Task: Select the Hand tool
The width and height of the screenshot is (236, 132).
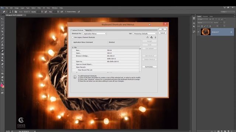Action: pos(2,77)
